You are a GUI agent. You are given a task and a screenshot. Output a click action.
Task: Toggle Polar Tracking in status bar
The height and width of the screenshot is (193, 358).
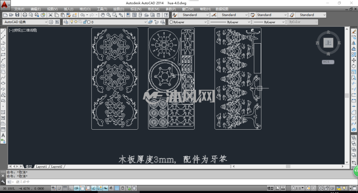(76, 188)
